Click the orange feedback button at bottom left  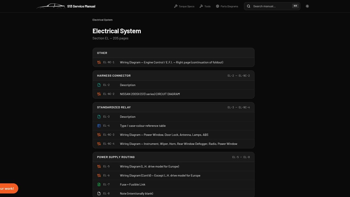[8, 189]
